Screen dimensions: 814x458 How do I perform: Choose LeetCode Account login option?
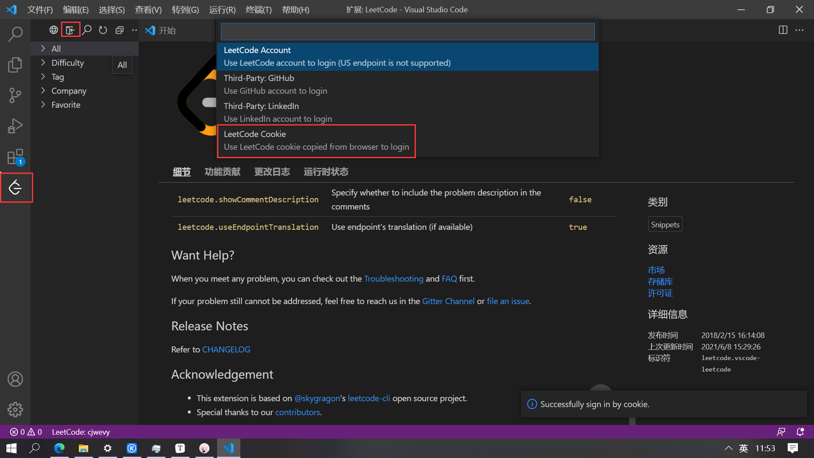(408, 56)
